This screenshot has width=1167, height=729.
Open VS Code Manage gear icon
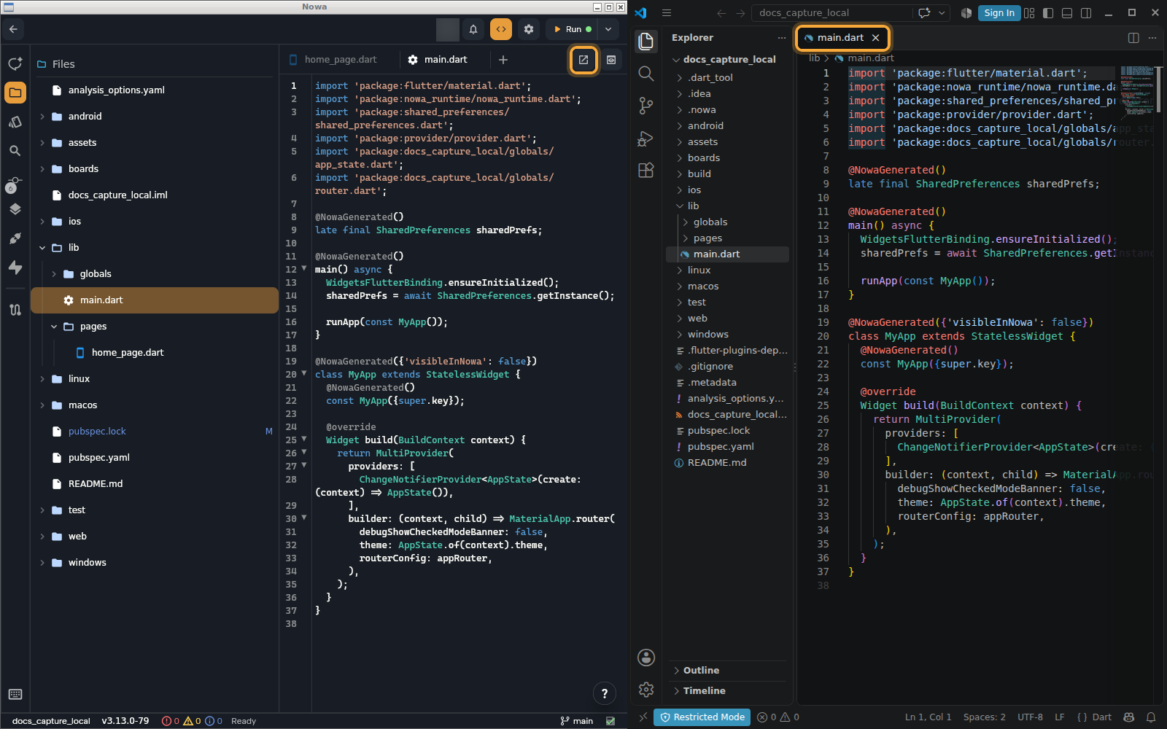point(646,690)
